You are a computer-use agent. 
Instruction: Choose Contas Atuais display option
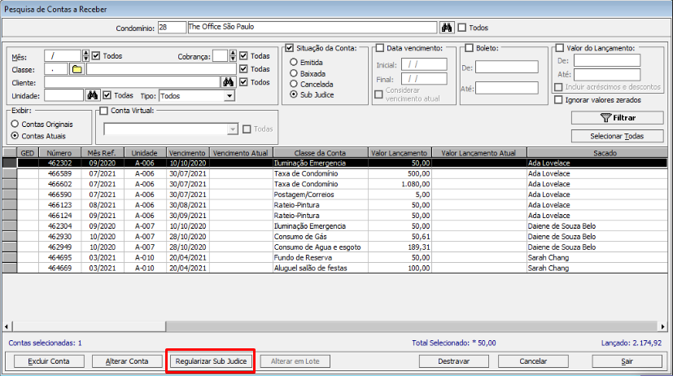tap(15, 136)
